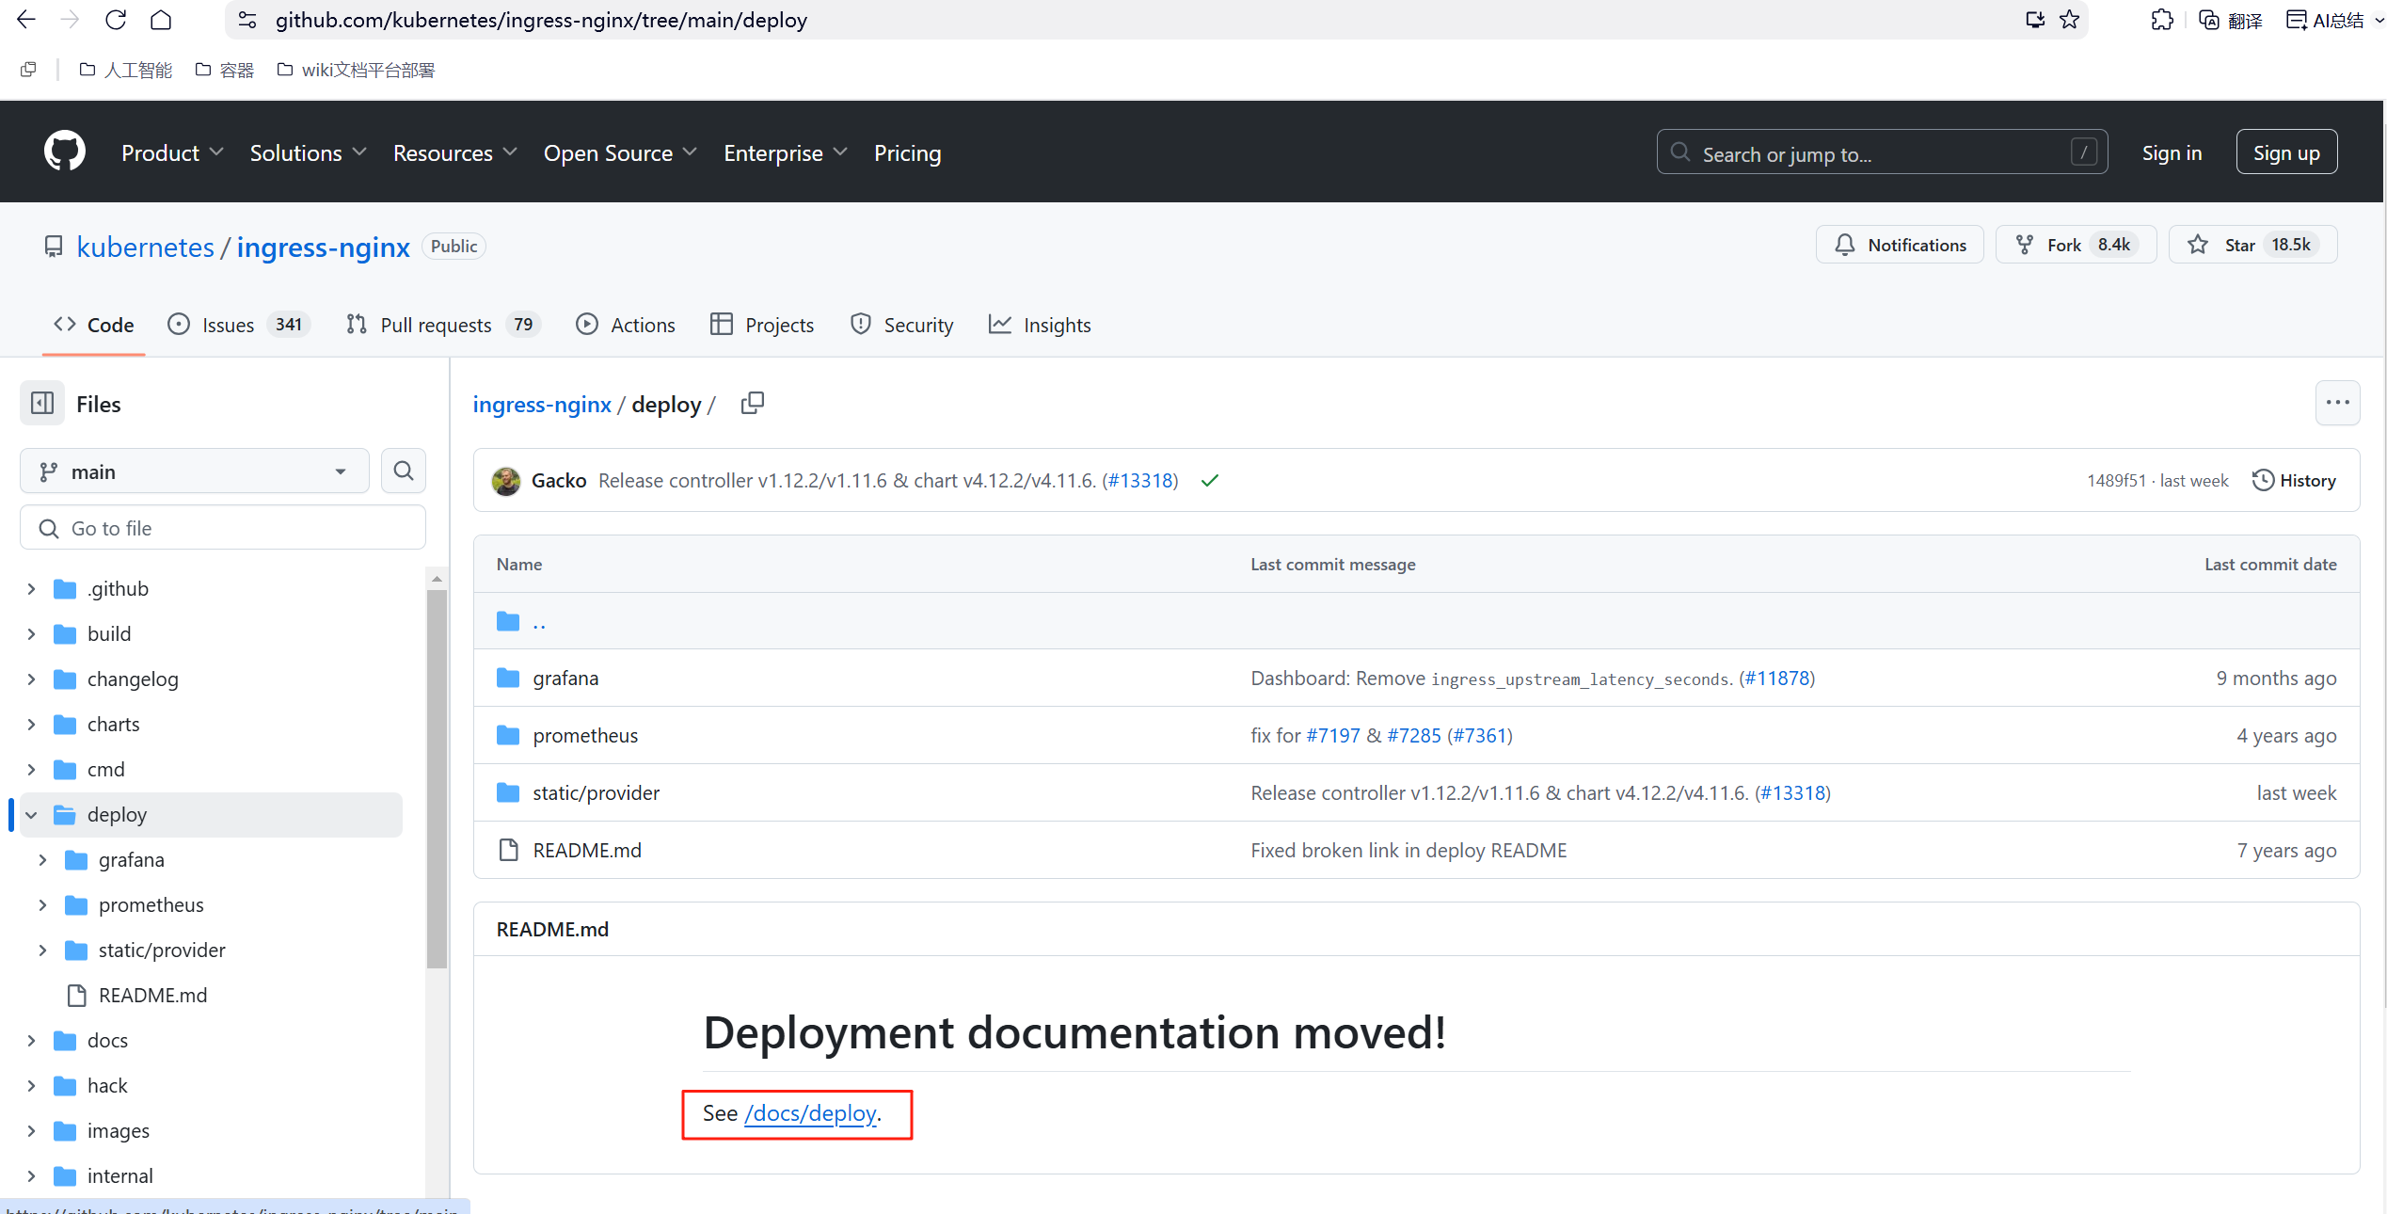Click the GitHub Octocat logo
This screenshot has width=2387, height=1214.
pyautogui.click(x=64, y=152)
